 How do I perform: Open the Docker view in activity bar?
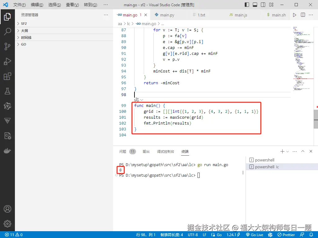point(7,151)
